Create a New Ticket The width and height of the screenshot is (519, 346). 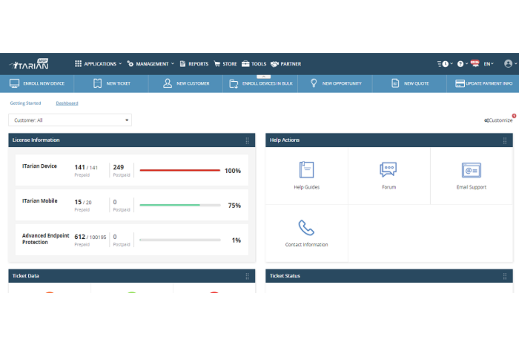(x=111, y=83)
